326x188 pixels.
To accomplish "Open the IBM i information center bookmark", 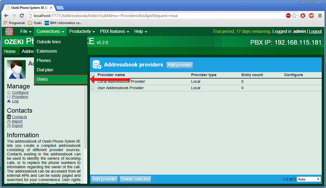I will 63,23.
